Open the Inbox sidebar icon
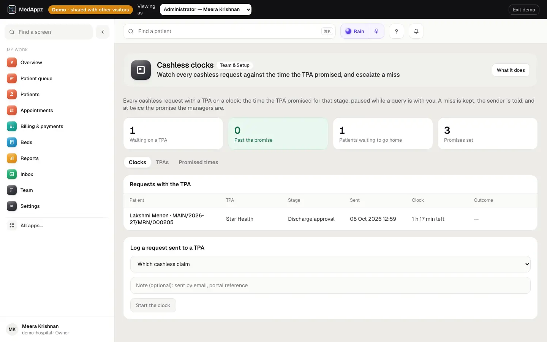The height and width of the screenshot is (342, 547). (12, 174)
